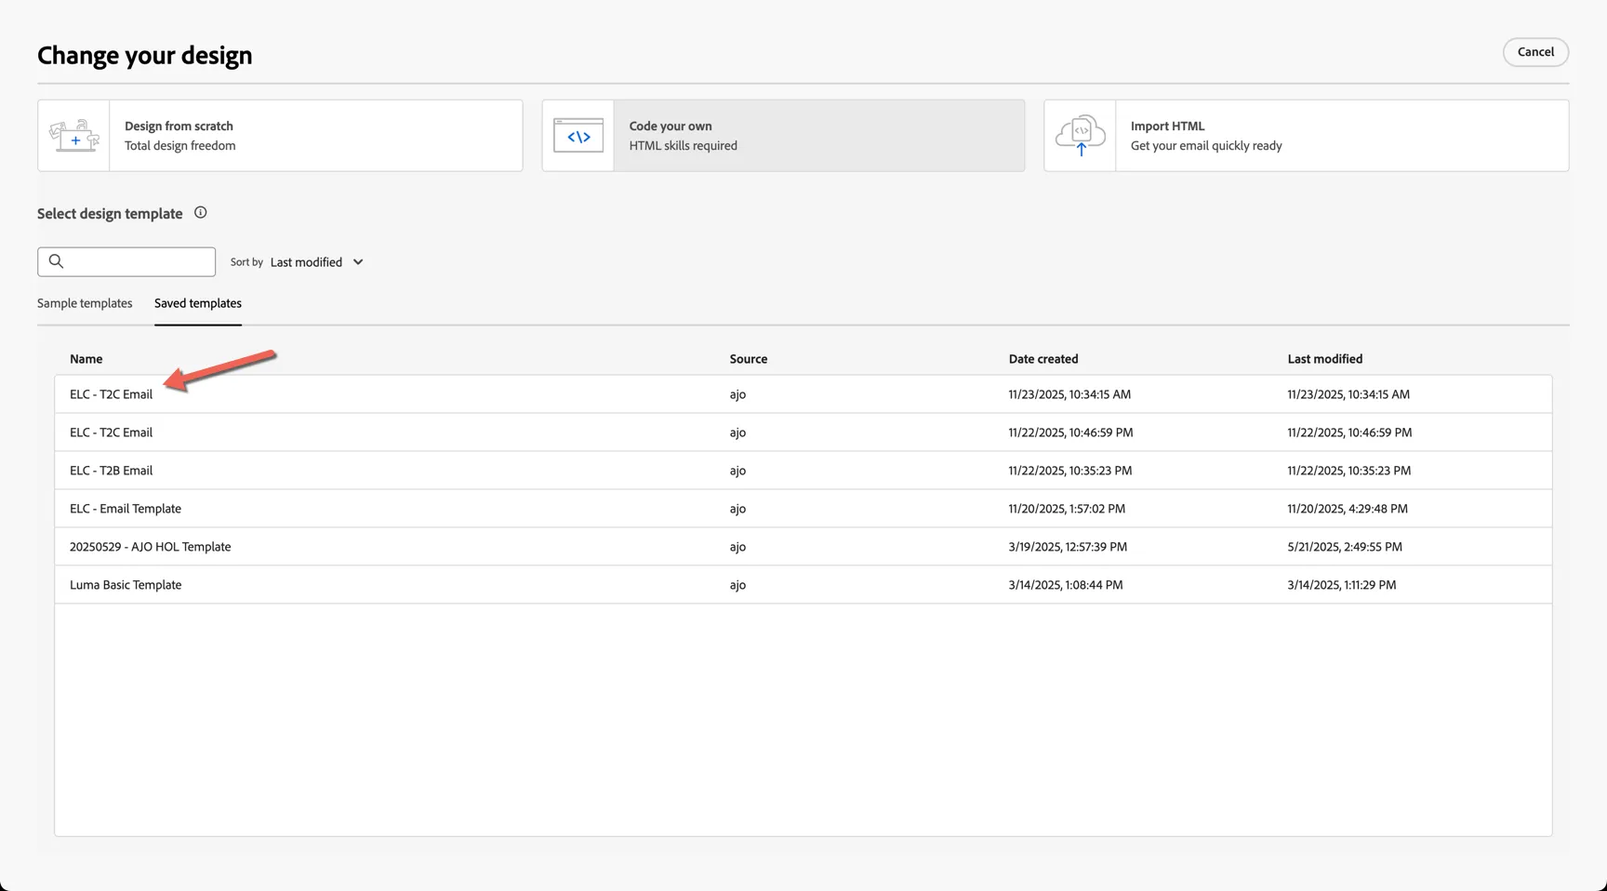Select ELC - T2C Email created 11/23/2025
The image size is (1607, 891).
point(803,394)
